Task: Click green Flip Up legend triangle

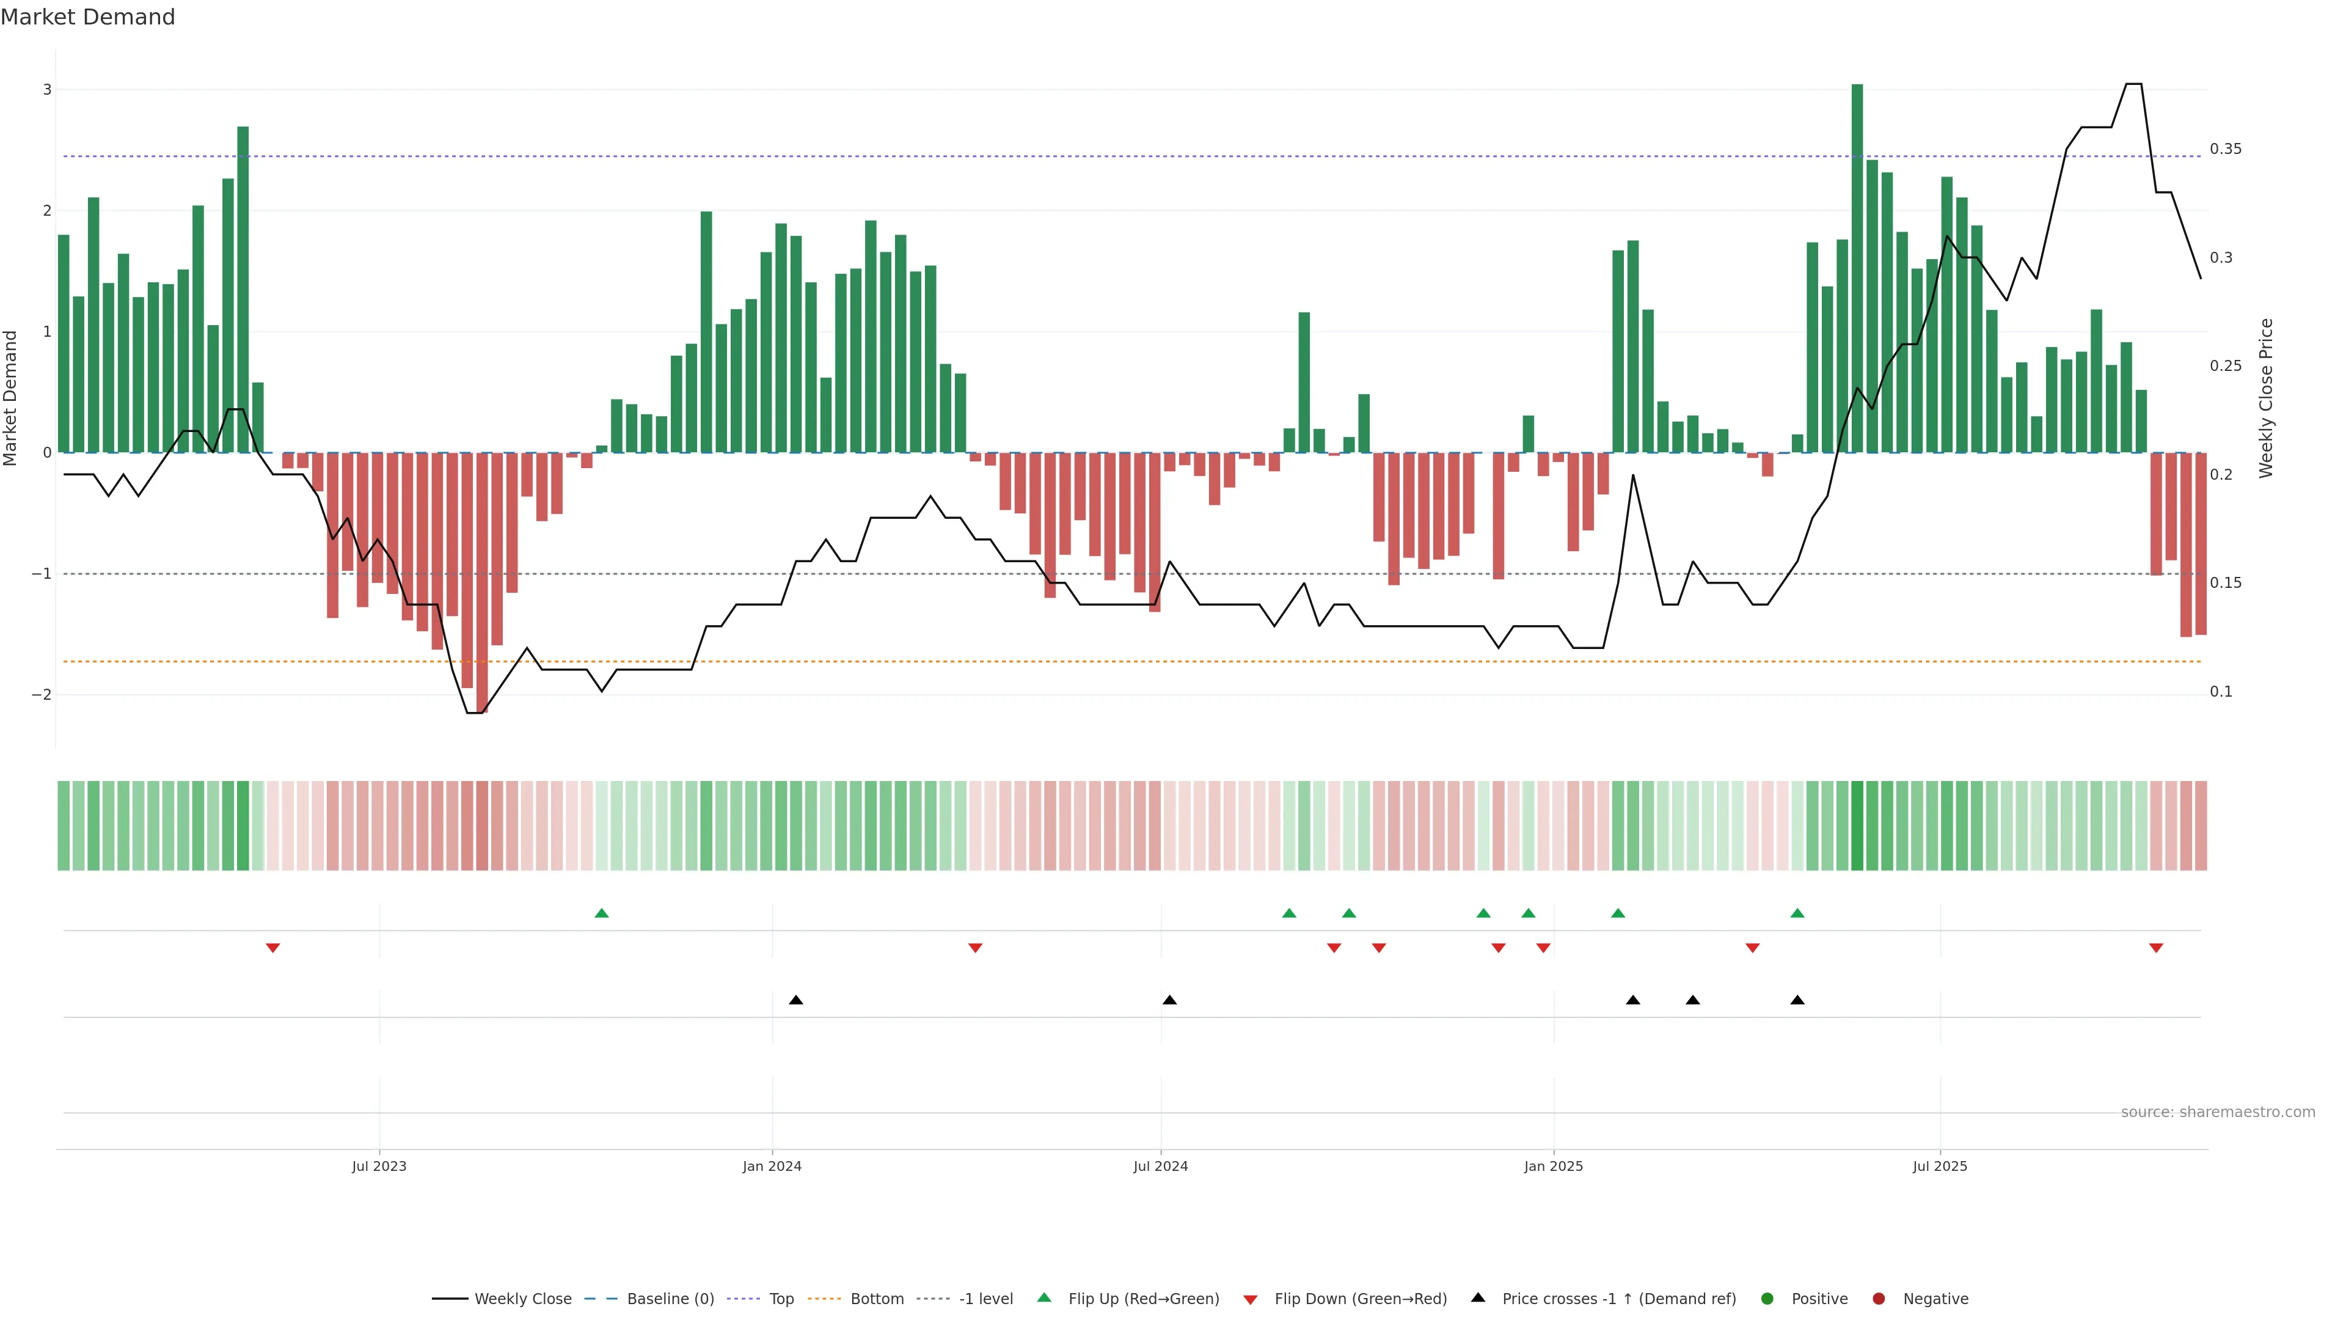Action: [x=1045, y=1297]
